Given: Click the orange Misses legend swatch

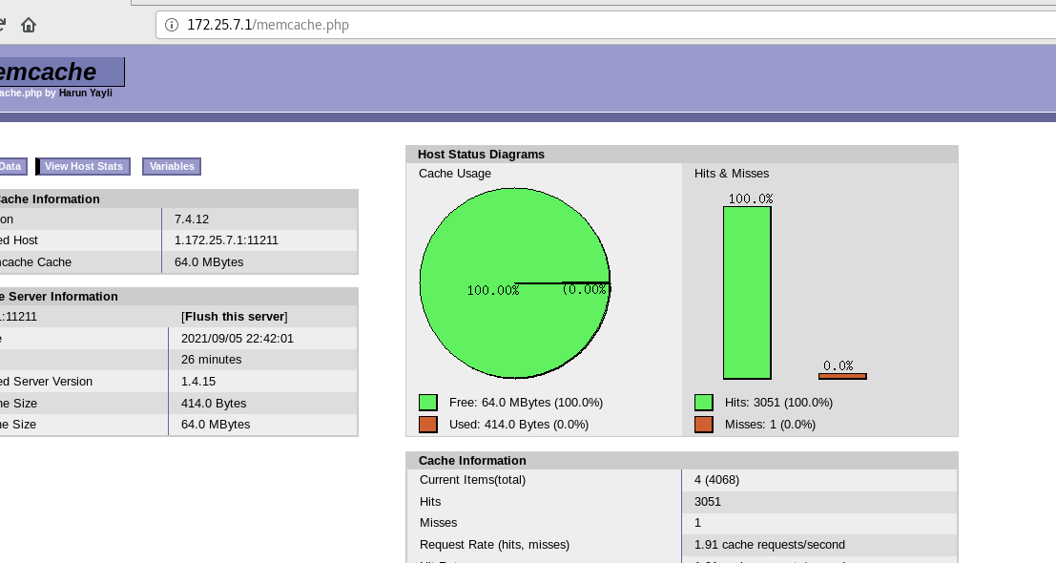Looking at the screenshot, I should coord(704,425).
